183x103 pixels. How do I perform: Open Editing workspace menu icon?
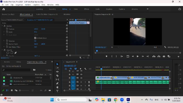70,9
